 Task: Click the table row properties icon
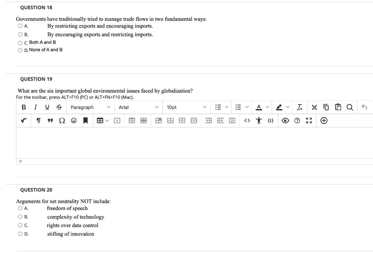click(144, 121)
